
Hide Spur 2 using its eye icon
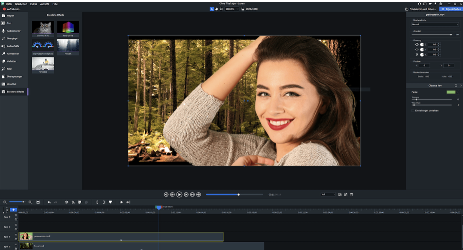(16, 235)
